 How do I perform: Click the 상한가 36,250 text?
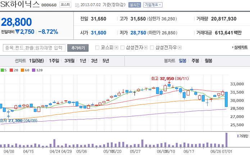coord(162,19)
